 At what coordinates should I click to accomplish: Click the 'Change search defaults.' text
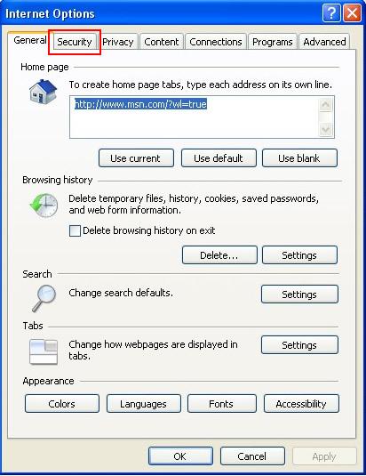(121, 293)
